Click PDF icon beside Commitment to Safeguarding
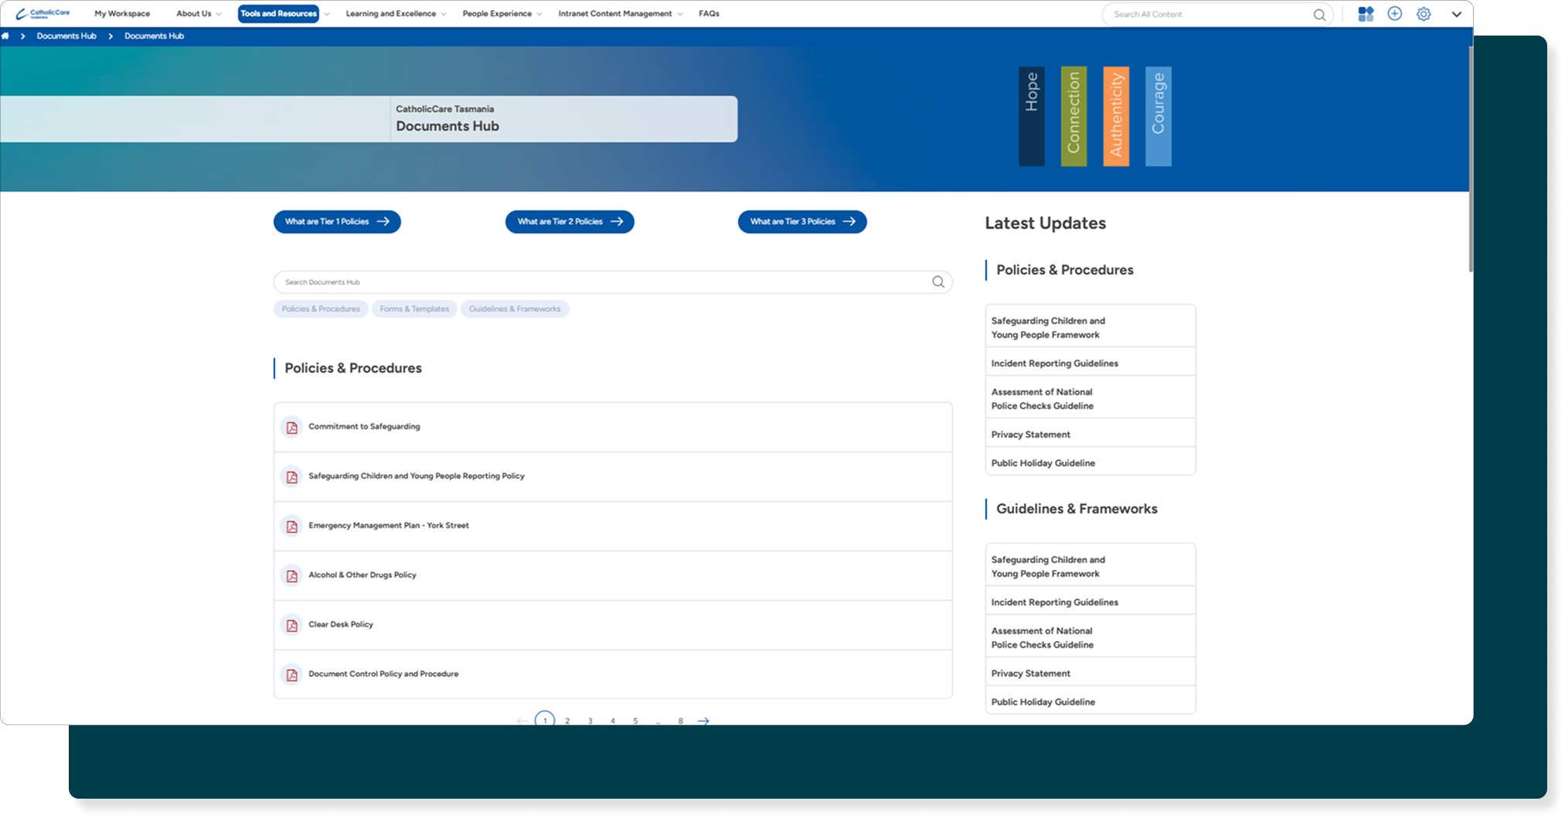 [291, 428]
